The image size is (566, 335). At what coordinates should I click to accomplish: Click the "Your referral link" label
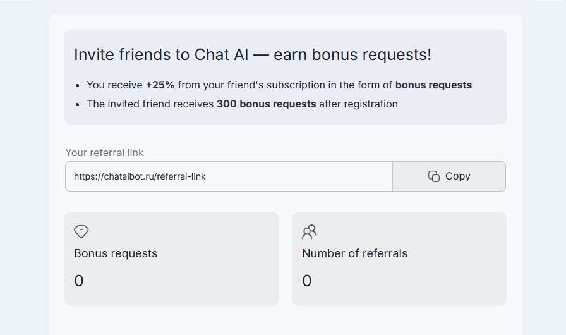point(104,152)
